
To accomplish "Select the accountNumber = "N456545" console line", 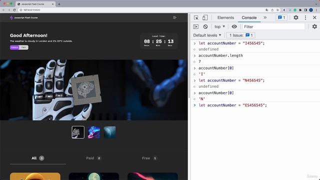I will point(231,80).
